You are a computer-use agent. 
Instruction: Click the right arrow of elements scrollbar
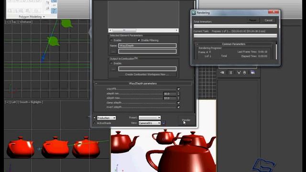[176, 30]
